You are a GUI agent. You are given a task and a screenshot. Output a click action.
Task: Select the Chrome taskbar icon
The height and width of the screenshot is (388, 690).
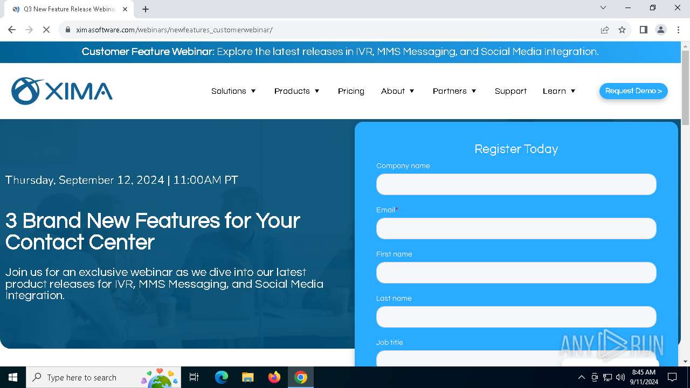coord(301,377)
